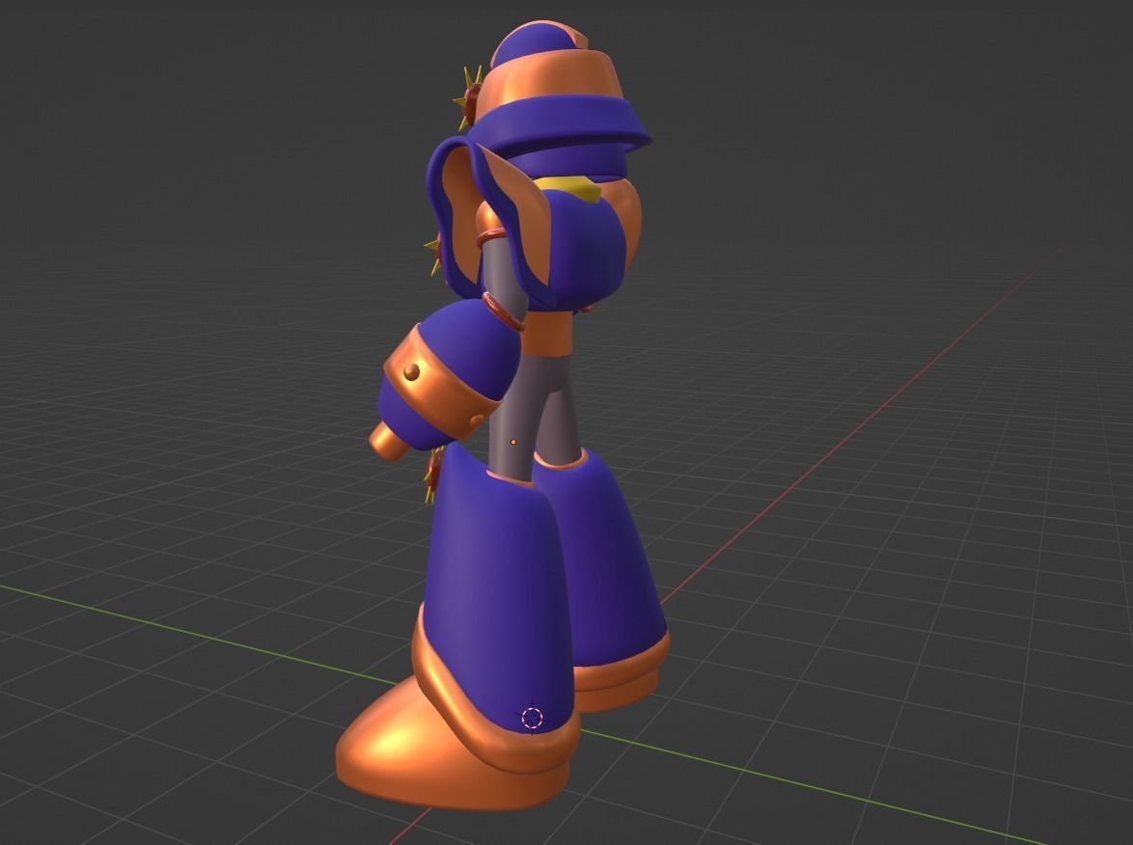Click the 3D cursor crosshair on the leg
The image size is (1133, 845).
click(532, 718)
